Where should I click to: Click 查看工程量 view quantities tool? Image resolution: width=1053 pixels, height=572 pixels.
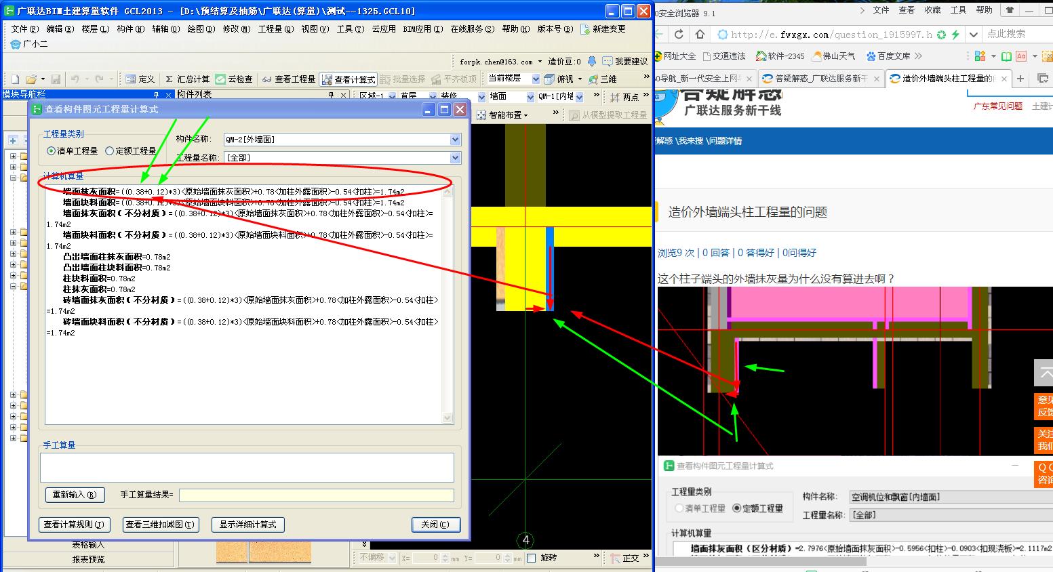[289, 79]
